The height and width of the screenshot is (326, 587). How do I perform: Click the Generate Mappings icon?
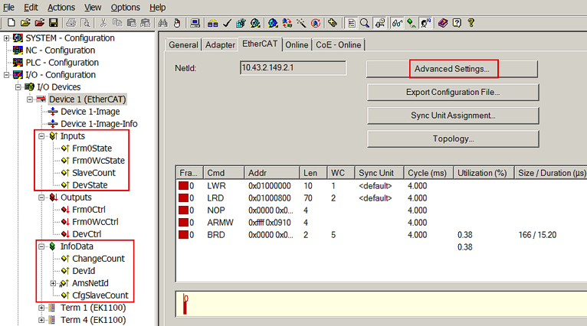pyautogui.click(x=212, y=23)
